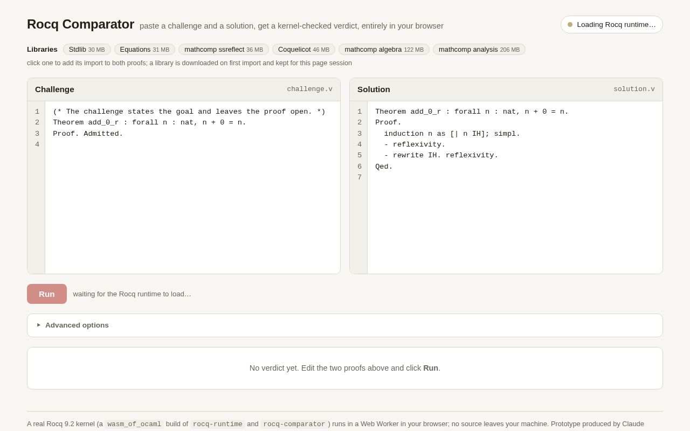Add the Stdlib library import
The image size is (690, 431).
point(87,50)
